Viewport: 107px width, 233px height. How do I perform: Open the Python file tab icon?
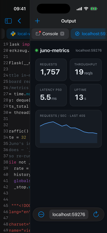pyautogui.click(x=13, y=34)
